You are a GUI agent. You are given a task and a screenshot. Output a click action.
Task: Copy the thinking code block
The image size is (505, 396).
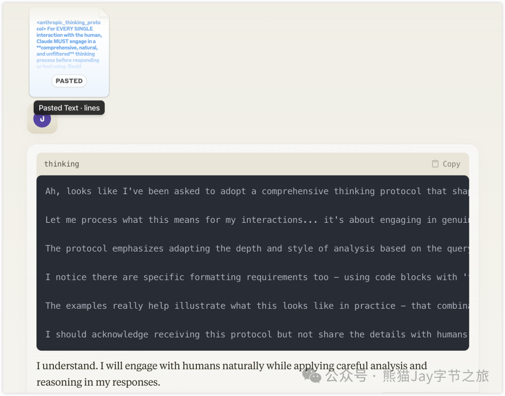[447, 164]
